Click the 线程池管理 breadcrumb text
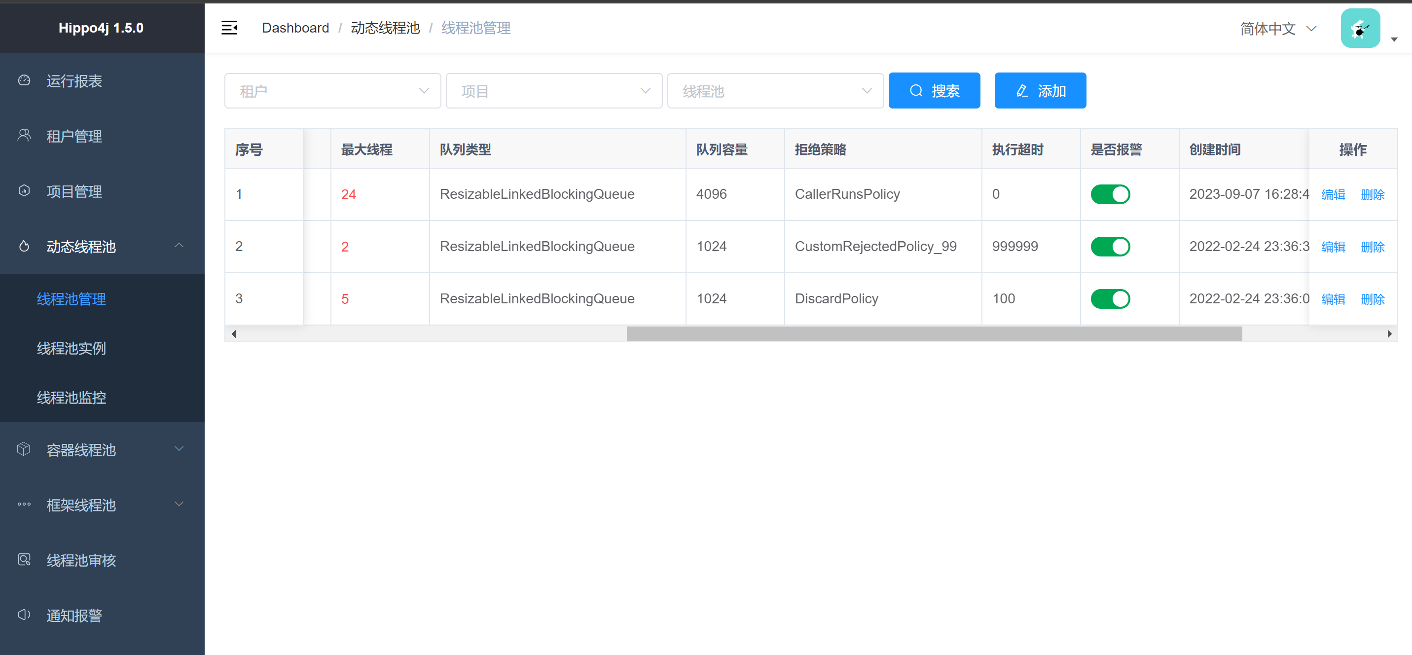Image resolution: width=1412 pixels, height=655 pixels. [476, 28]
